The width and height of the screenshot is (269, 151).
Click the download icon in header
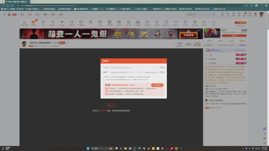pos(233,14)
